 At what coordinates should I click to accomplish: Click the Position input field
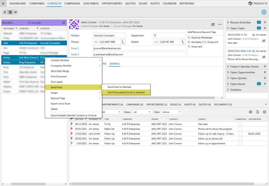click(109, 36)
